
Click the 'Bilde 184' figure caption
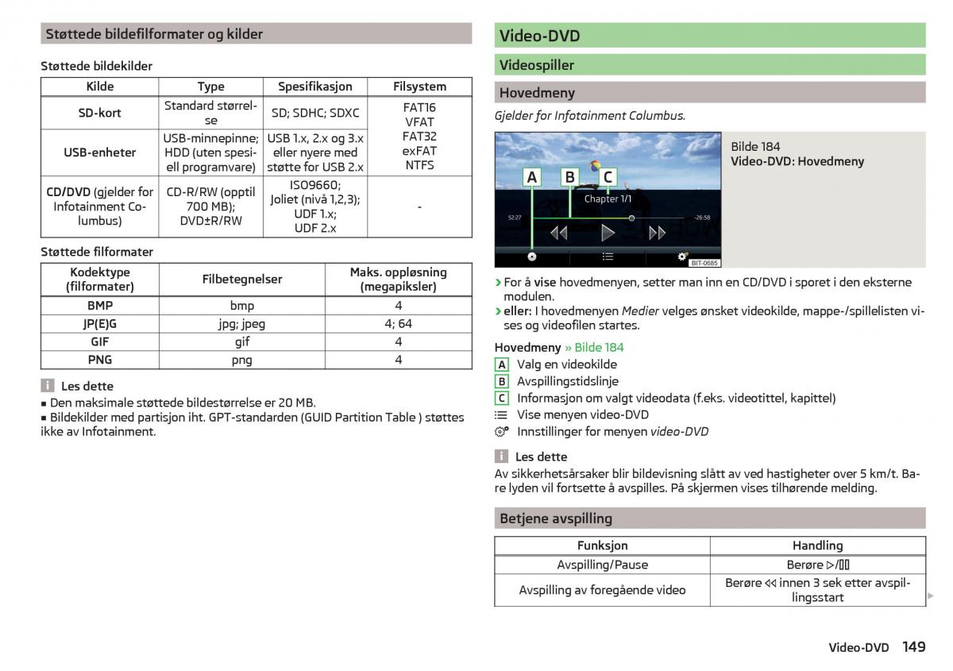click(x=755, y=146)
